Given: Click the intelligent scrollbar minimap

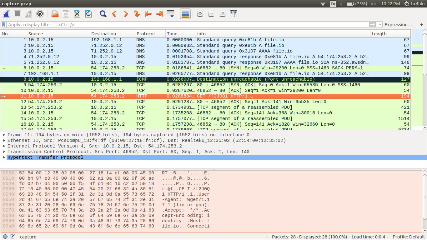Looking at the screenshot, I should (417, 80).
